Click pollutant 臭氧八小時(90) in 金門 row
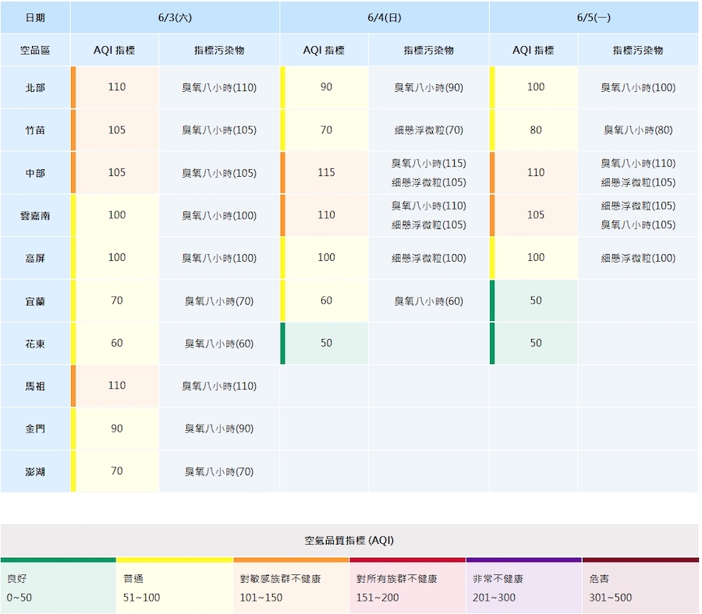This screenshot has width=702, height=614. [219, 429]
